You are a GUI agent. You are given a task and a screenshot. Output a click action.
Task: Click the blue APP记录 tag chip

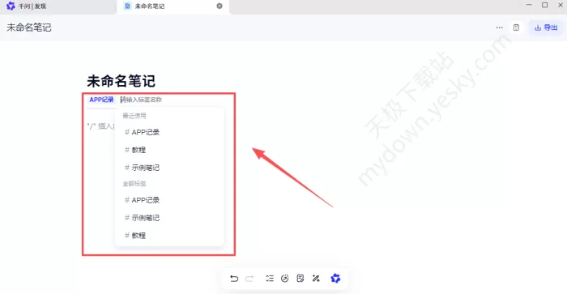tap(101, 100)
